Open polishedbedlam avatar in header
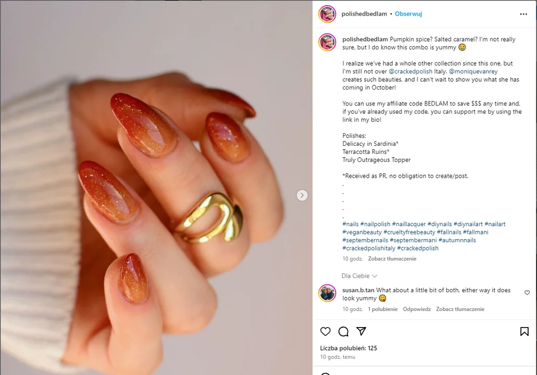537x375 pixels. (327, 14)
